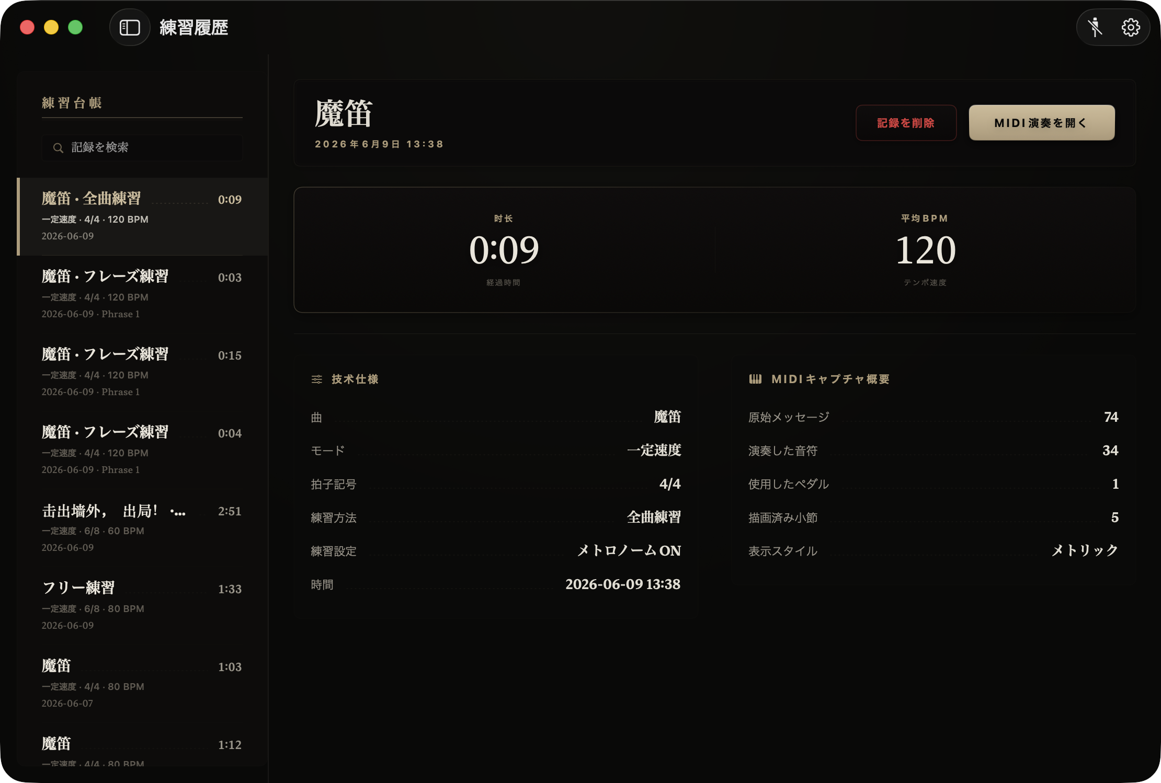1161x783 pixels.
Task: Click the 記録を削除 button
Action: (x=906, y=123)
